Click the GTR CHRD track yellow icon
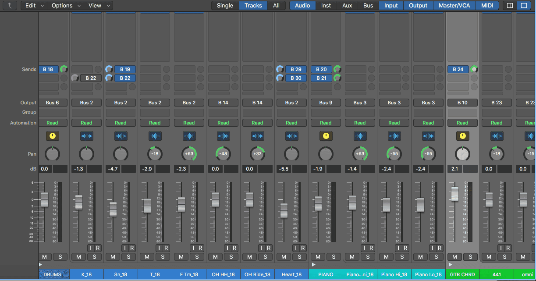 coord(463,136)
